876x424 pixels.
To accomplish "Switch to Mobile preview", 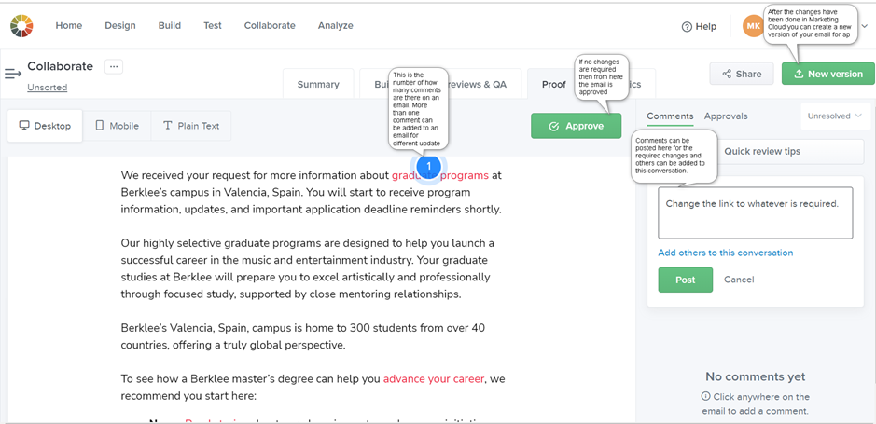I will point(117,126).
